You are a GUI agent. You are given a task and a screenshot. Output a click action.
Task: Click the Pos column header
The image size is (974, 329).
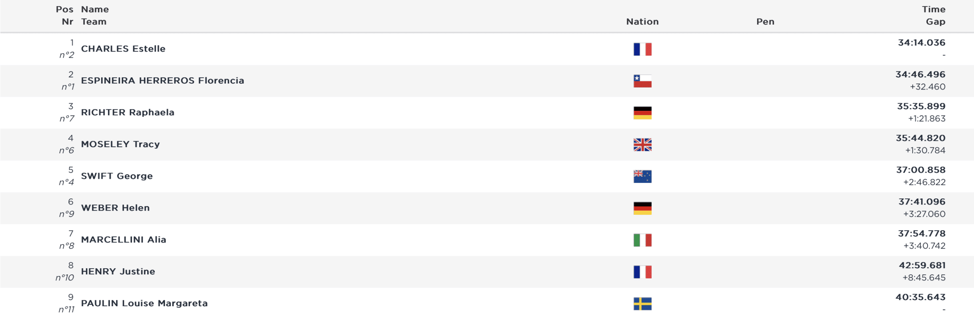pyautogui.click(x=64, y=9)
